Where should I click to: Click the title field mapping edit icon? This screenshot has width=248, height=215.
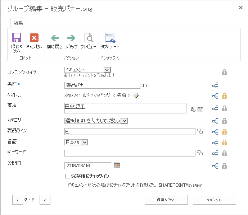[135, 95]
